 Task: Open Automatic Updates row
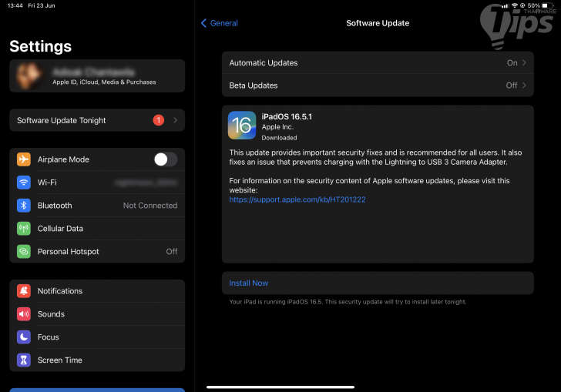[x=378, y=62]
